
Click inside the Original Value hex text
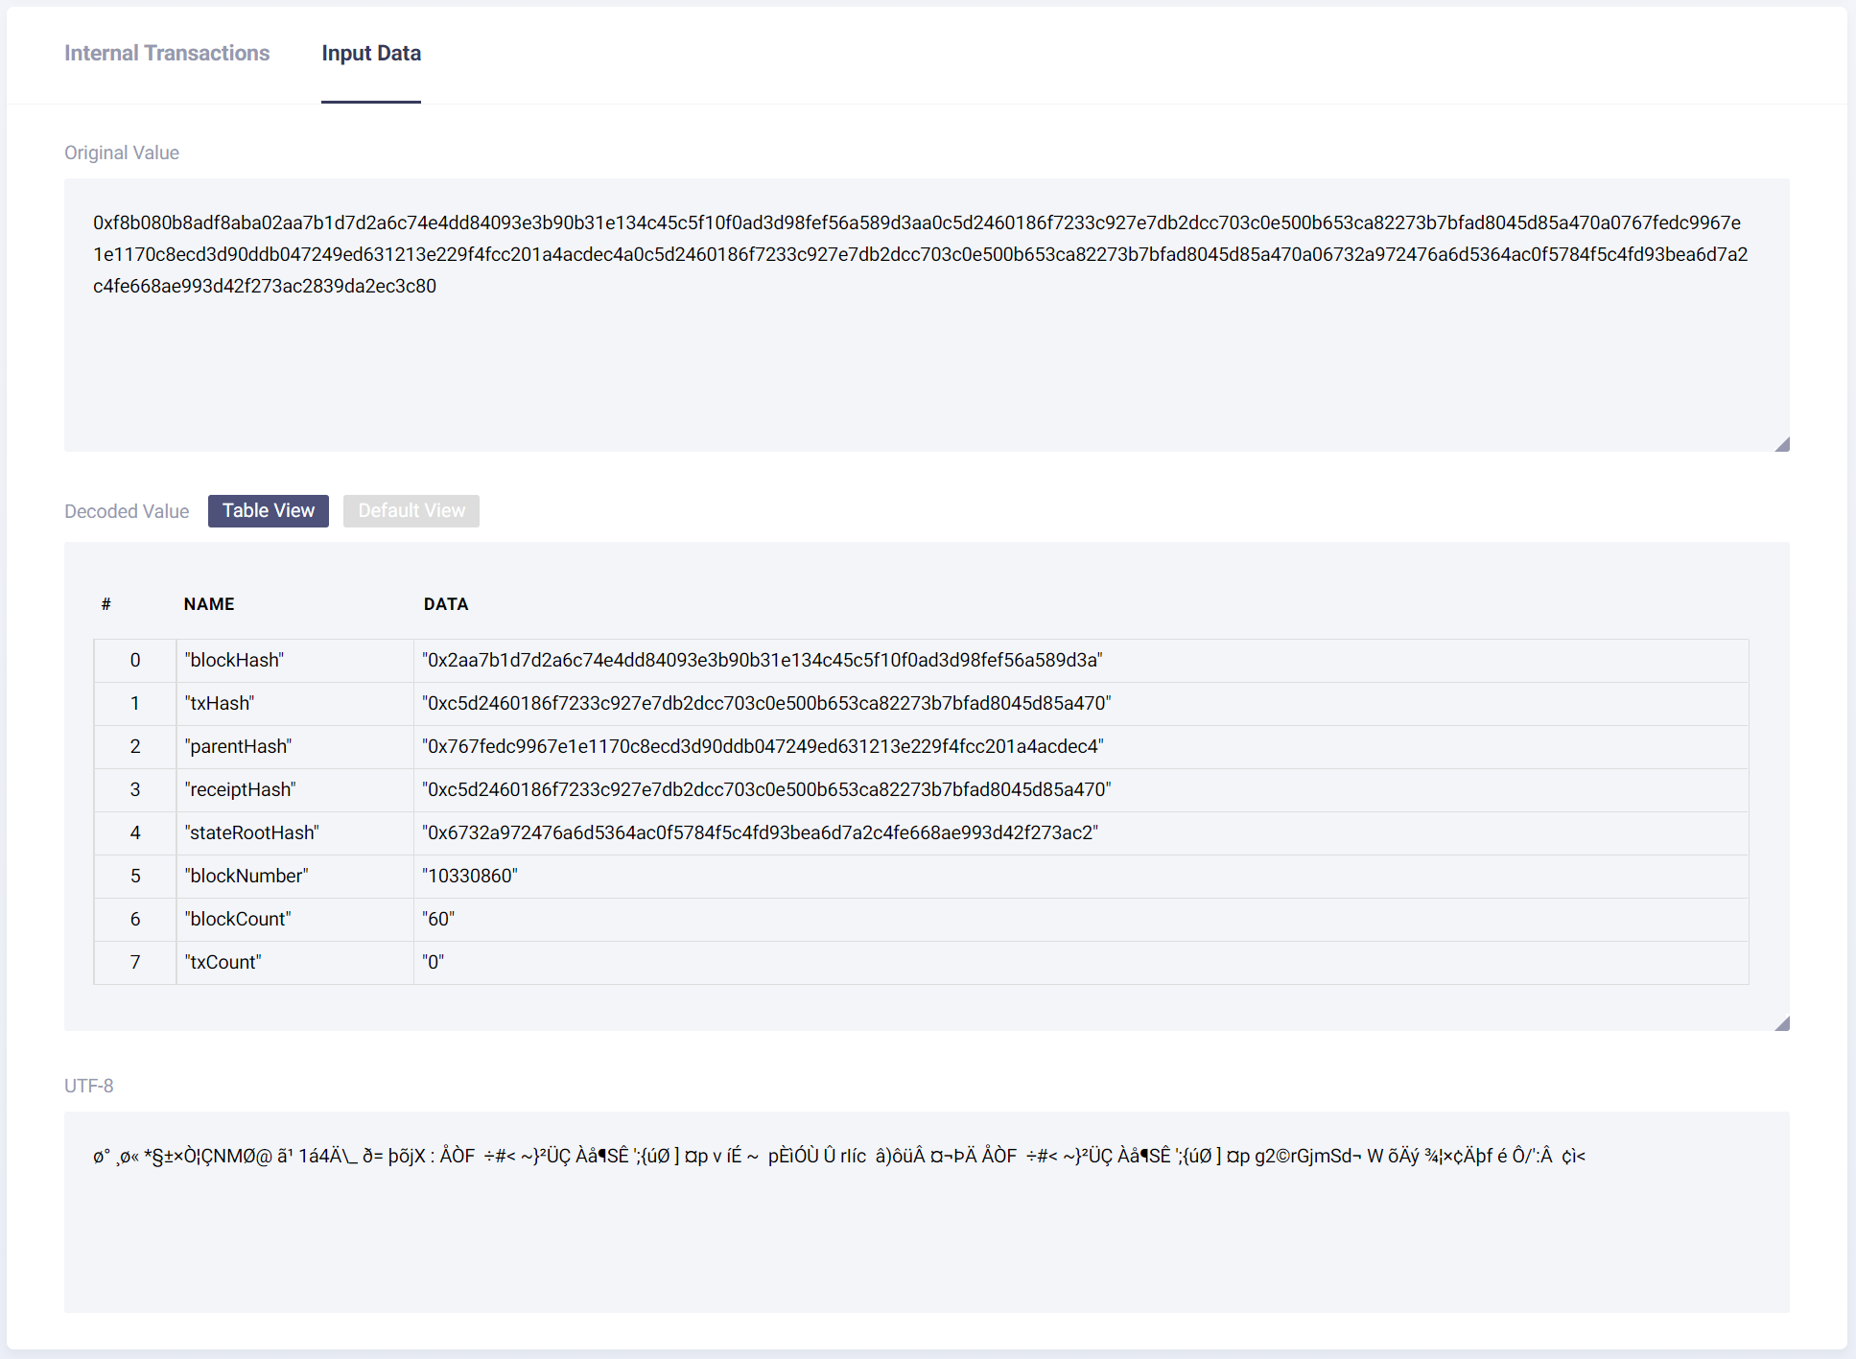[x=919, y=254]
